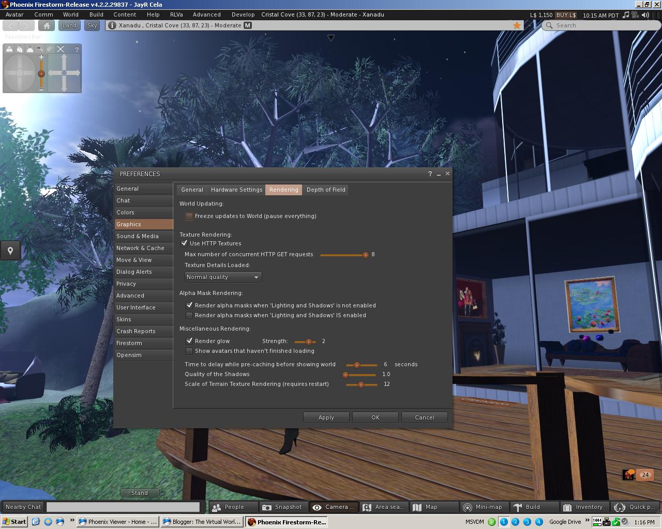Viewport: 662px width, 529px height.
Task: Select the front view camera preset
Action: pos(9,49)
